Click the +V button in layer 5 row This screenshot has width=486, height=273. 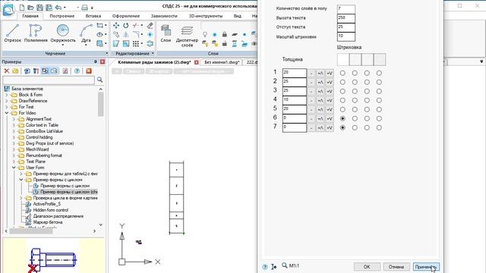click(x=330, y=109)
